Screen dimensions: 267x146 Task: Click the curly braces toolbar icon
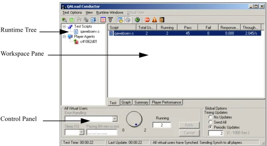pos(79,20)
